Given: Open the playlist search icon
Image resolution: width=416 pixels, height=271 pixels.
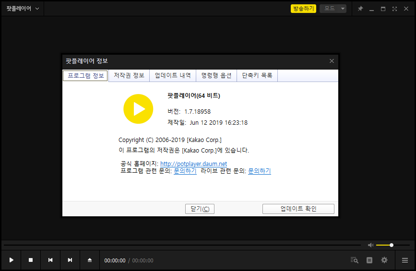Looking at the screenshot, I should tap(355, 260).
